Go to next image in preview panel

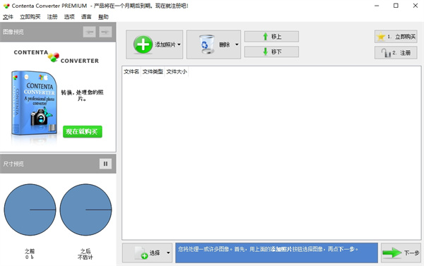[x=105, y=32]
